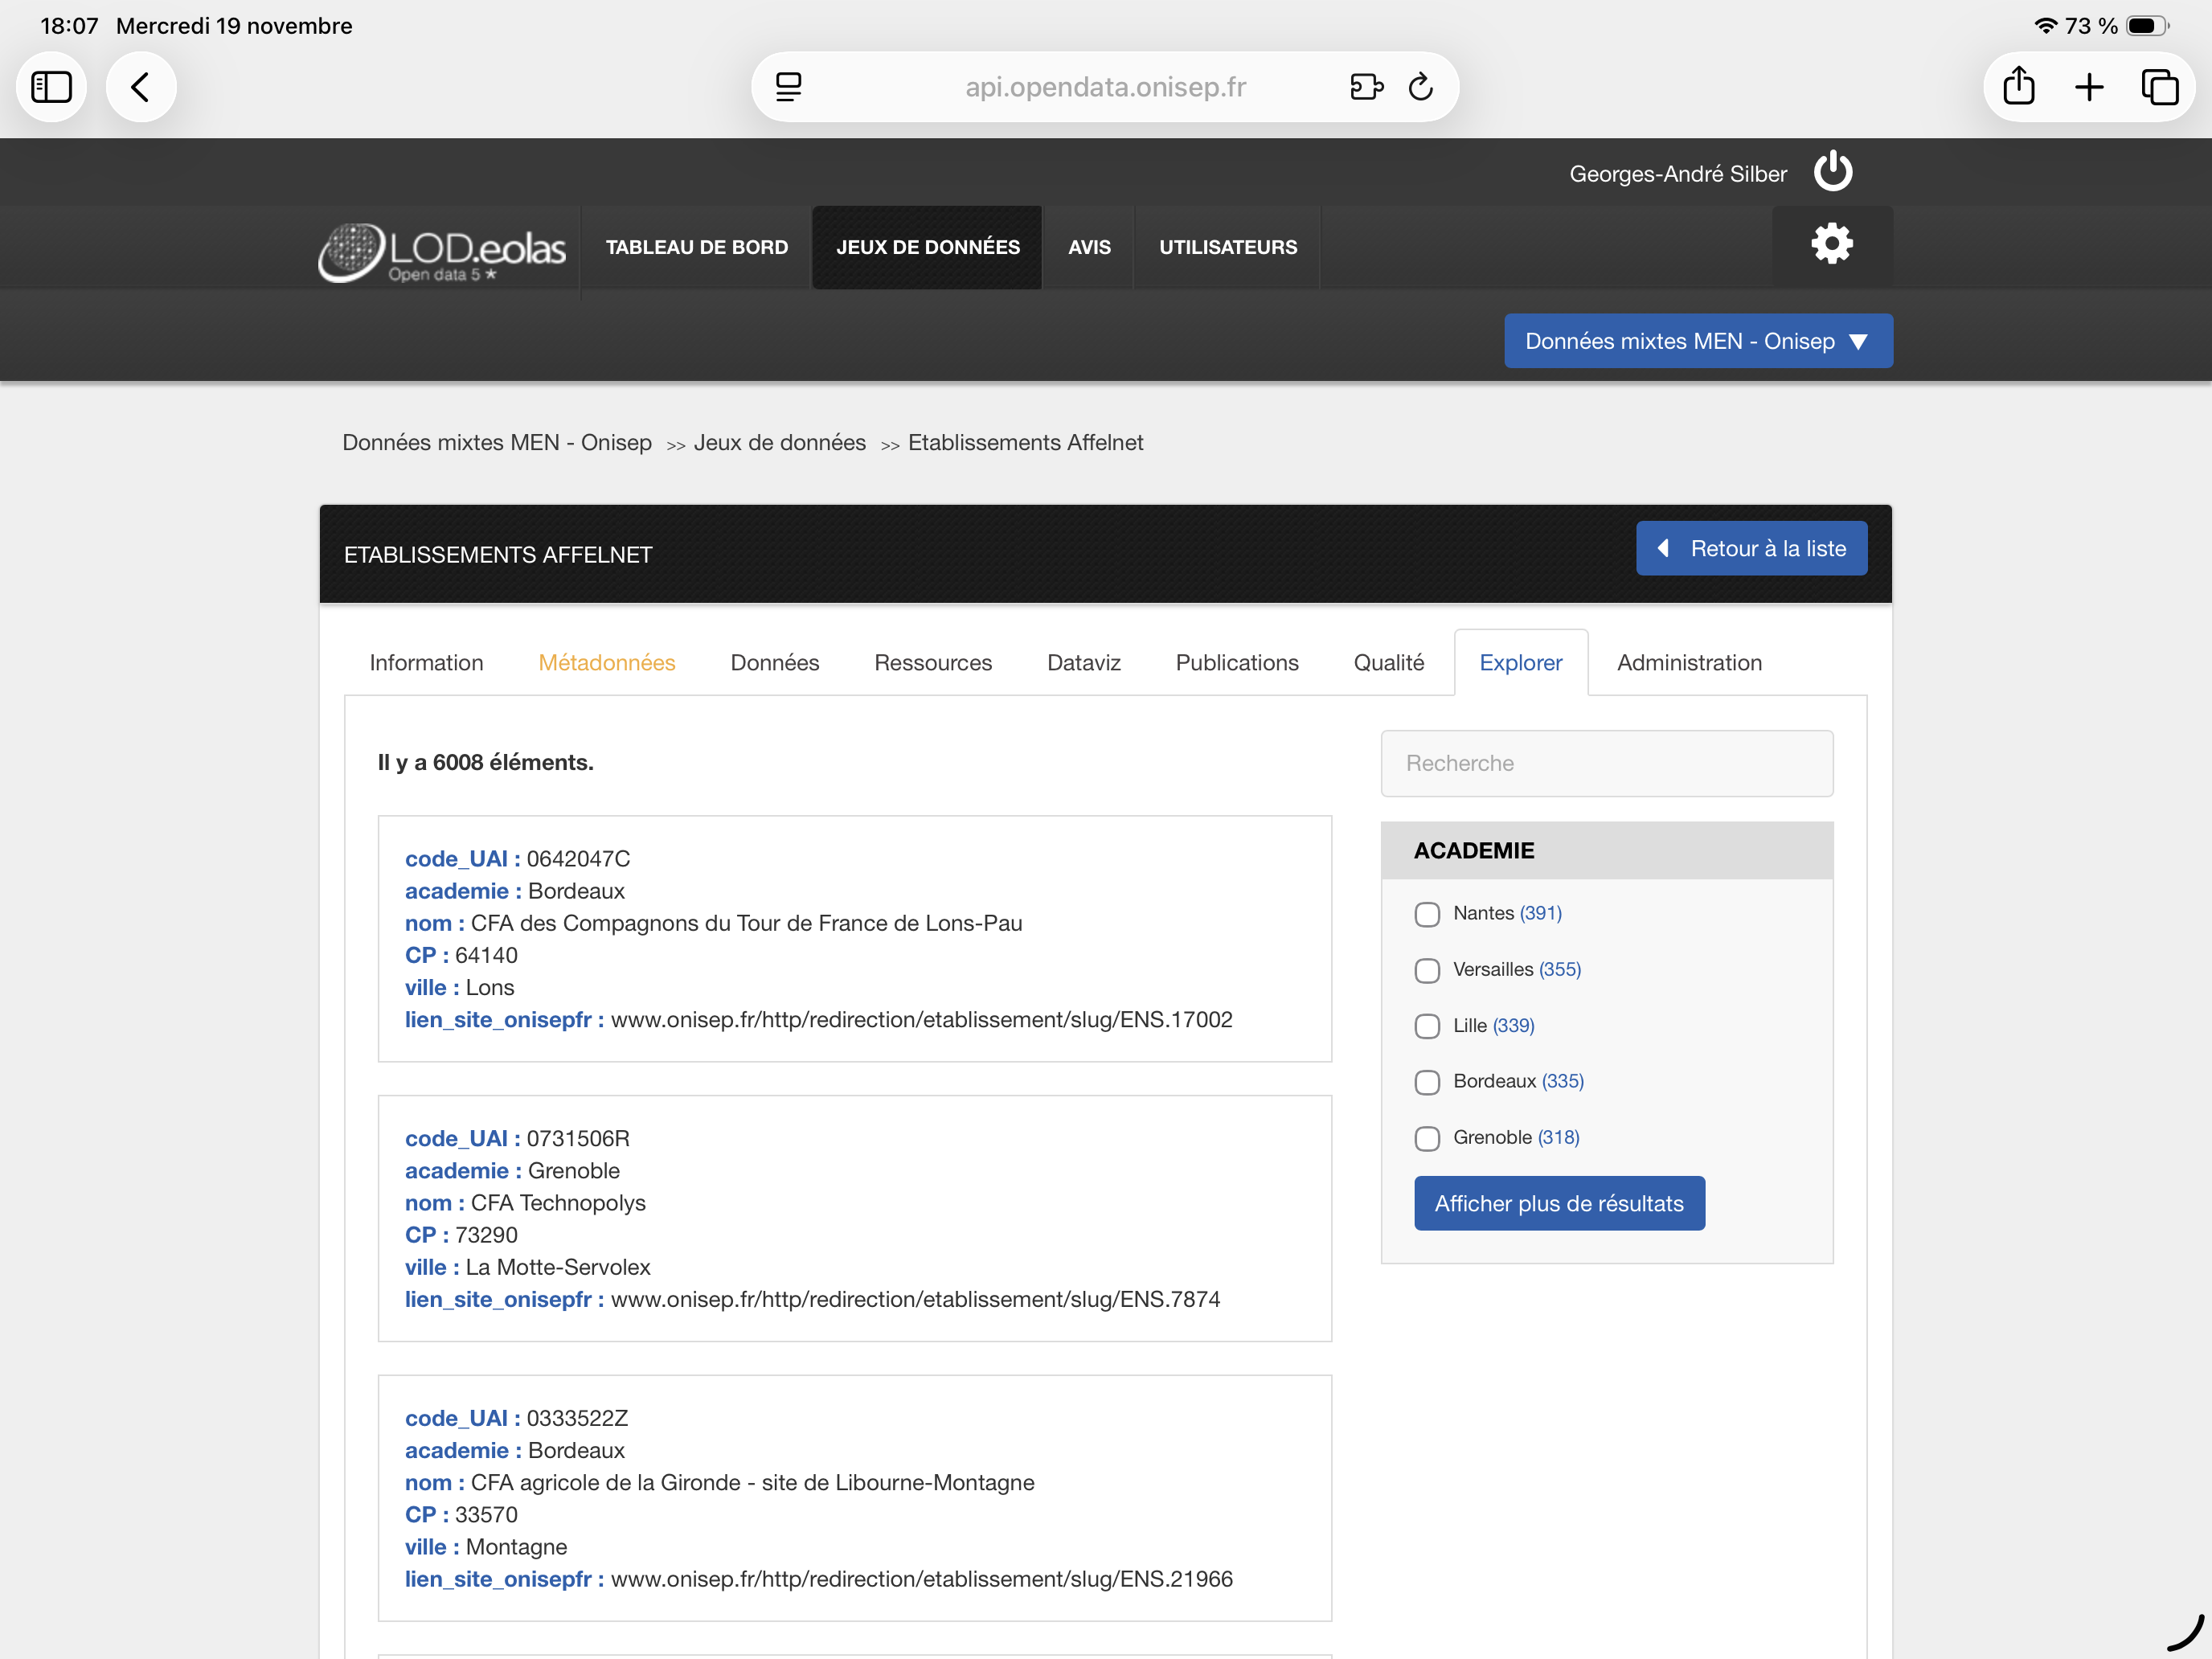The width and height of the screenshot is (2212, 1659).
Task: Tick the Grenoble academie checkbox
Action: [1427, 1138]
